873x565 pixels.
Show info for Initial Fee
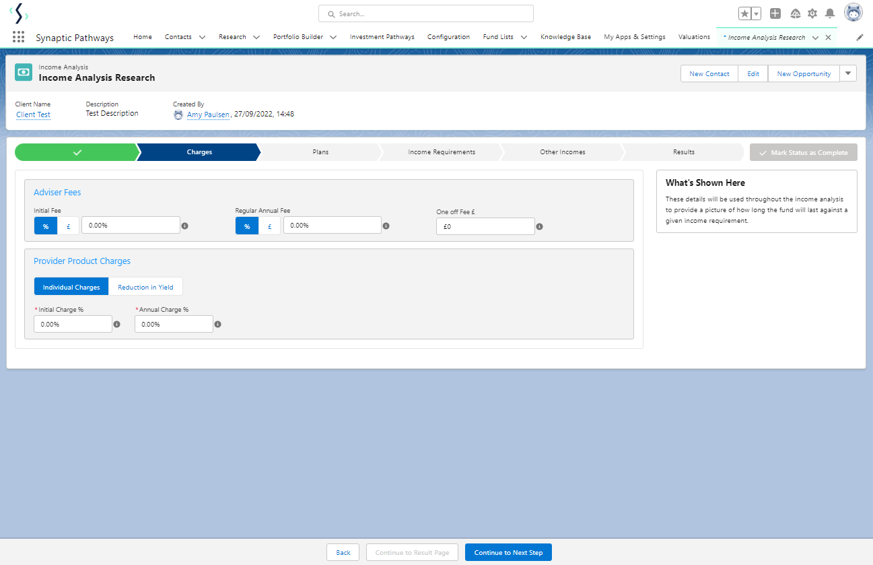tap(185, 226)
